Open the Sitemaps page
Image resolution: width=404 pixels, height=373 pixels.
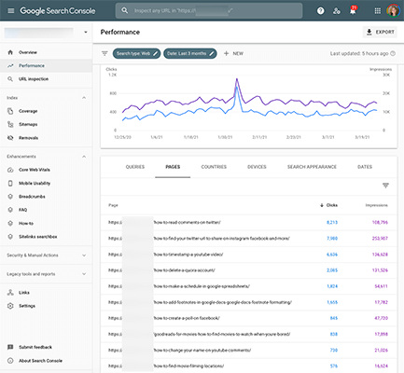[28, 124]
